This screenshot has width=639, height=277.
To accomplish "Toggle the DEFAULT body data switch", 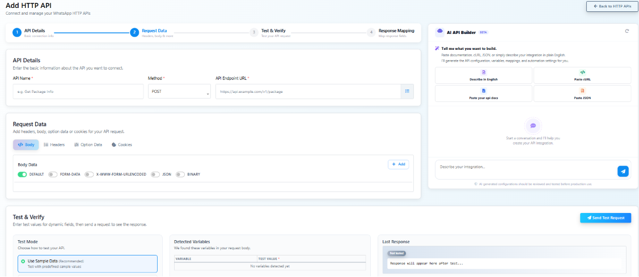I will 23,174.
